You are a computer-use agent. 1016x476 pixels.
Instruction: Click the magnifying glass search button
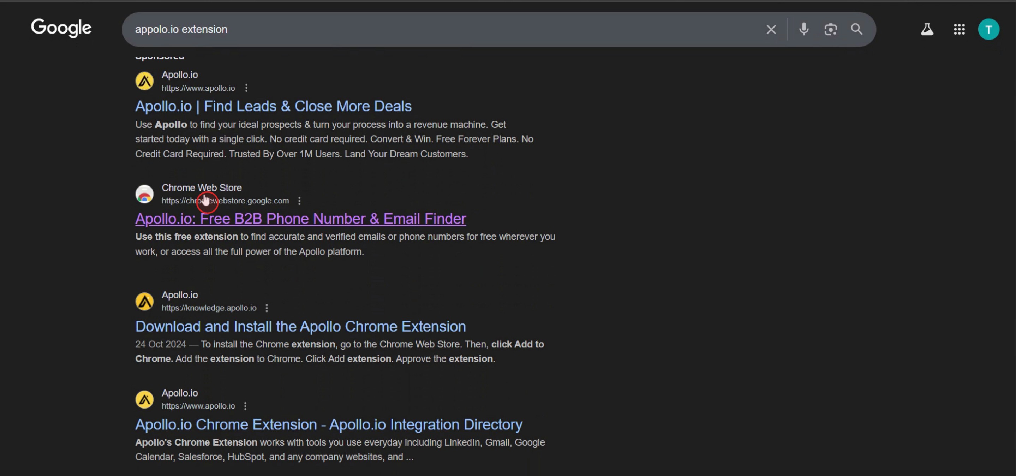856,29
